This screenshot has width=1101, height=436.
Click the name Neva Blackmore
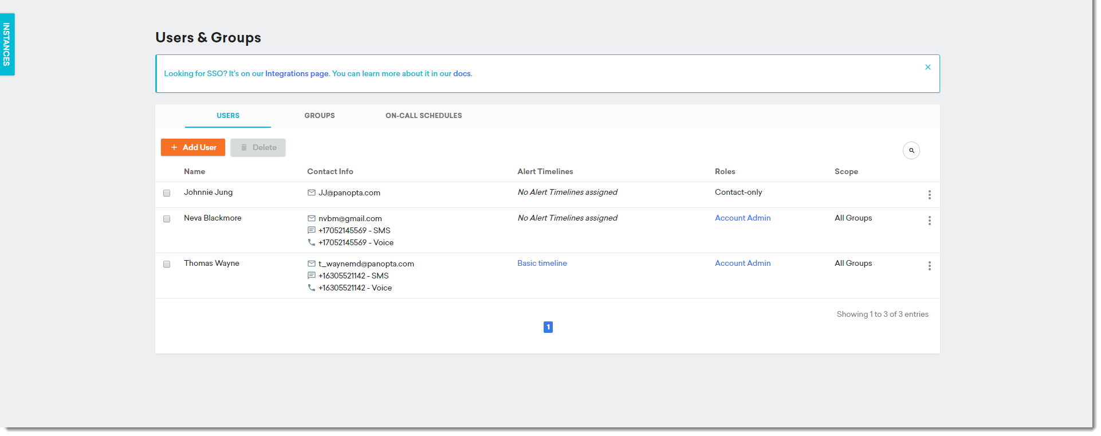point(213,218)
